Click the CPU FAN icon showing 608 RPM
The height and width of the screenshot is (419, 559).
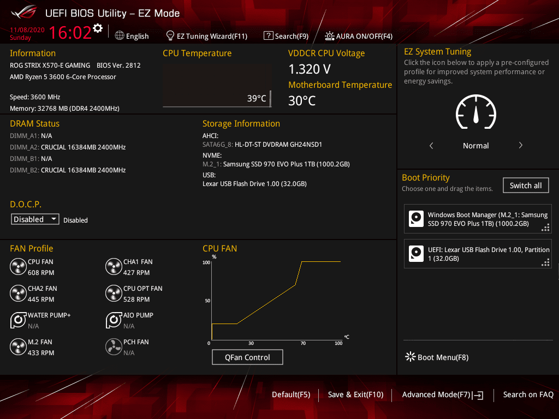18,267
